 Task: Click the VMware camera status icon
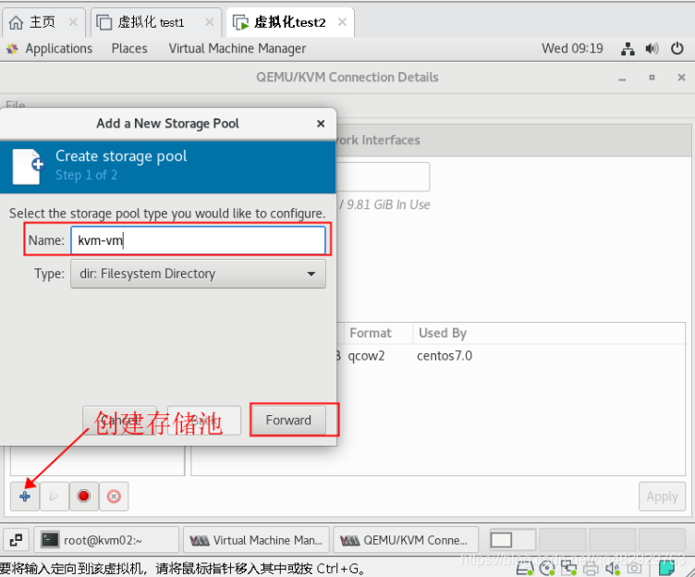[634, 568]
